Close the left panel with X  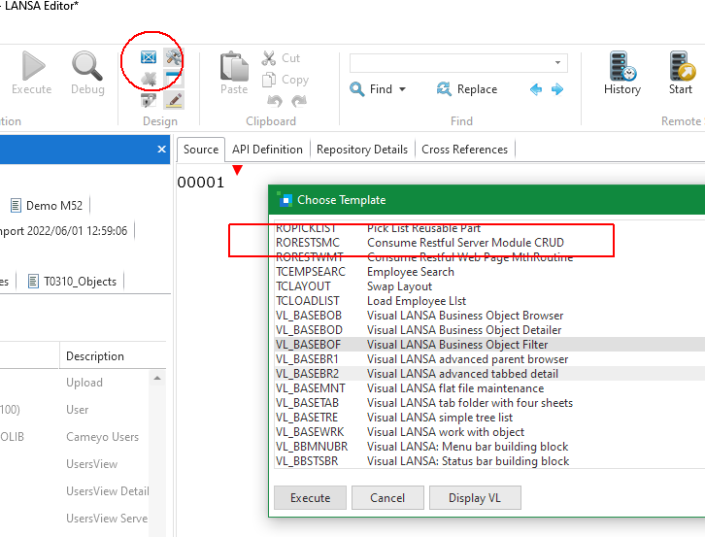162,150
